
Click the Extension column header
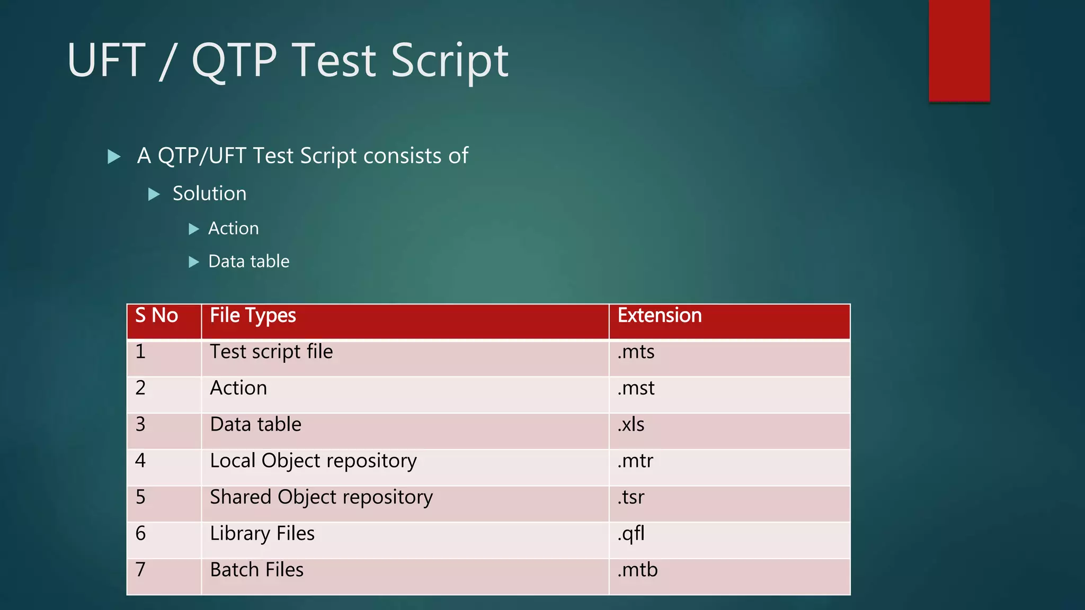coord(730,321)
